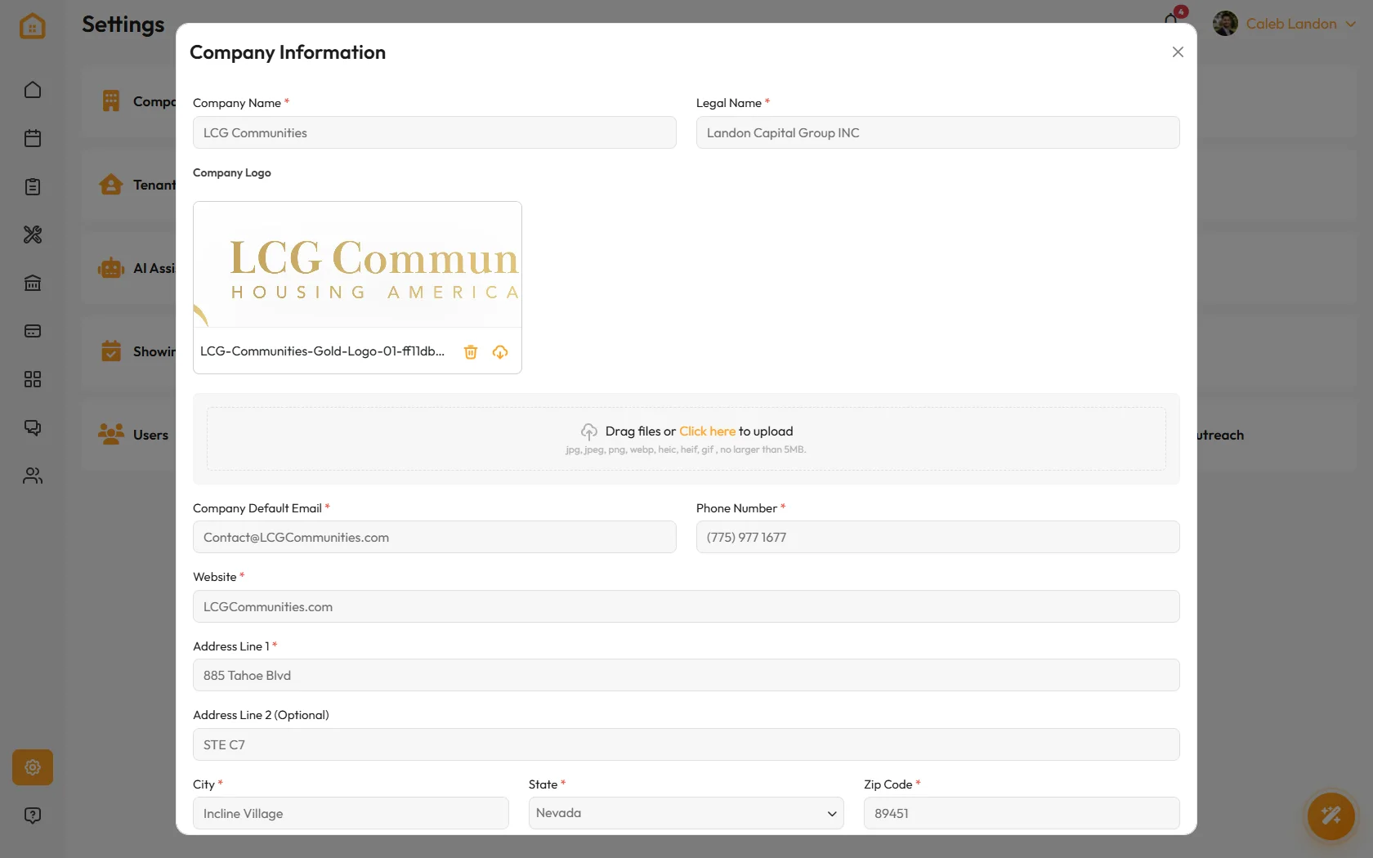Click the Users group icon behind dialog

(x=111, y=434)
